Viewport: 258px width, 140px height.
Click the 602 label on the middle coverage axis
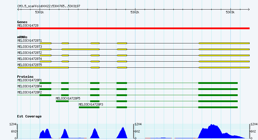(137, 131)
